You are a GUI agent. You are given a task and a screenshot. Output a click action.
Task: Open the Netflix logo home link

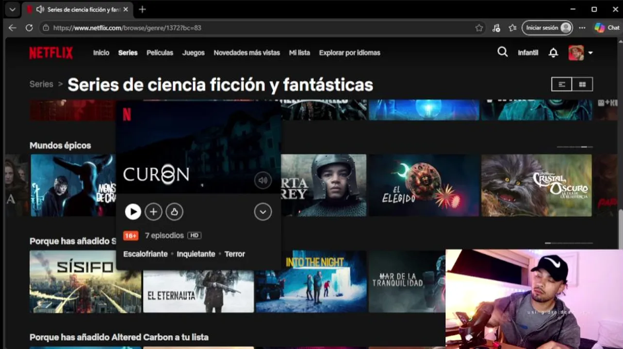pos(51,53)
